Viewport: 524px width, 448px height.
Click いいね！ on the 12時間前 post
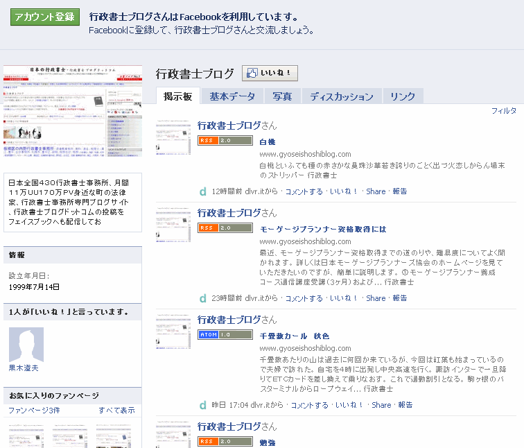click(x=343, y=191)
